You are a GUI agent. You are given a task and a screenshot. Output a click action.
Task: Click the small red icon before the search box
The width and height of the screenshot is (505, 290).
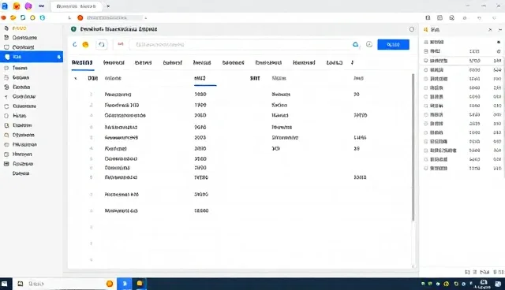[x=121, y=44]
